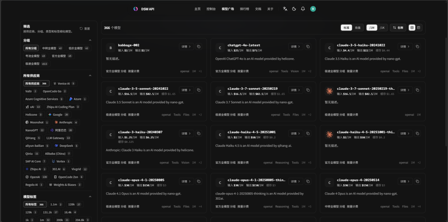
Task: Filter by 官方全模型 group
Action: (62, 56)
